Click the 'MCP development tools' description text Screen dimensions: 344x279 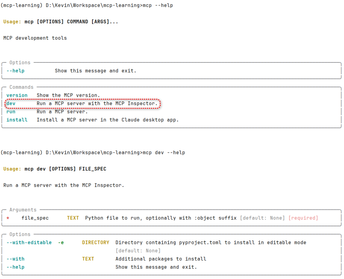click(35, 38)
